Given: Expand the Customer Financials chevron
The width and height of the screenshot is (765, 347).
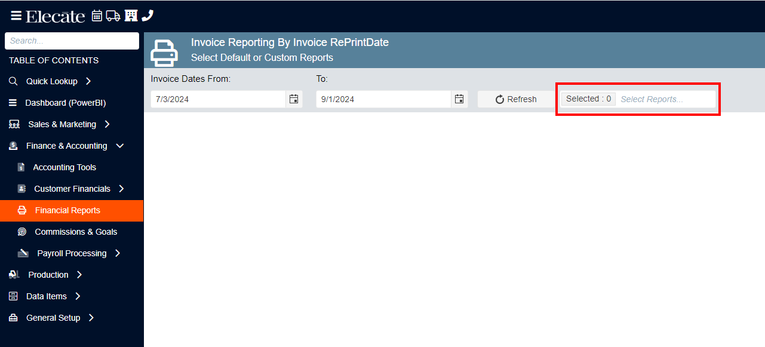Looking at the screenshot, I should (x=121, y=189).
